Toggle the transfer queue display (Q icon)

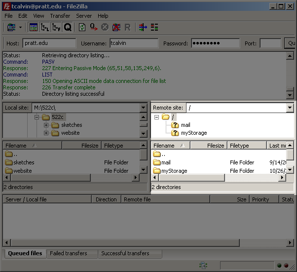pyautogui.click(x=68, y=27)
